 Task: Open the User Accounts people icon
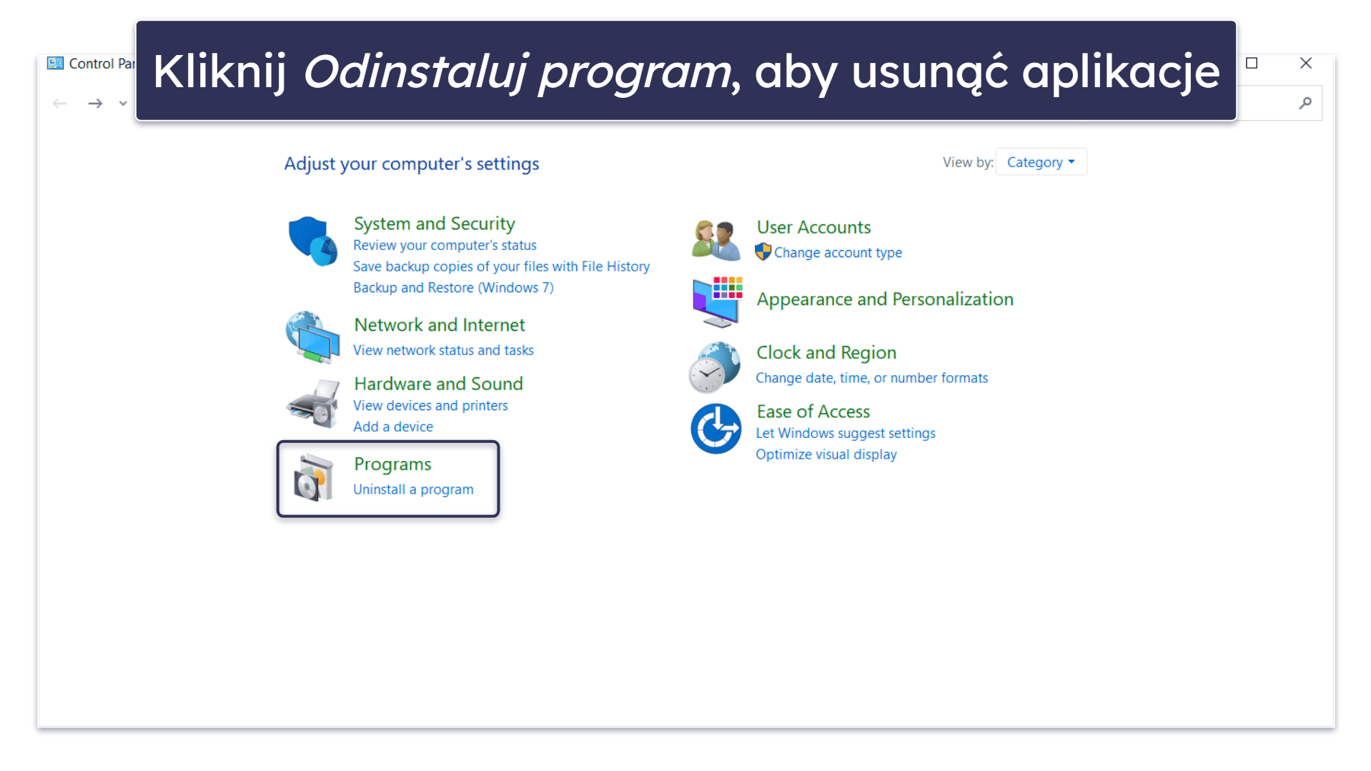716,240
